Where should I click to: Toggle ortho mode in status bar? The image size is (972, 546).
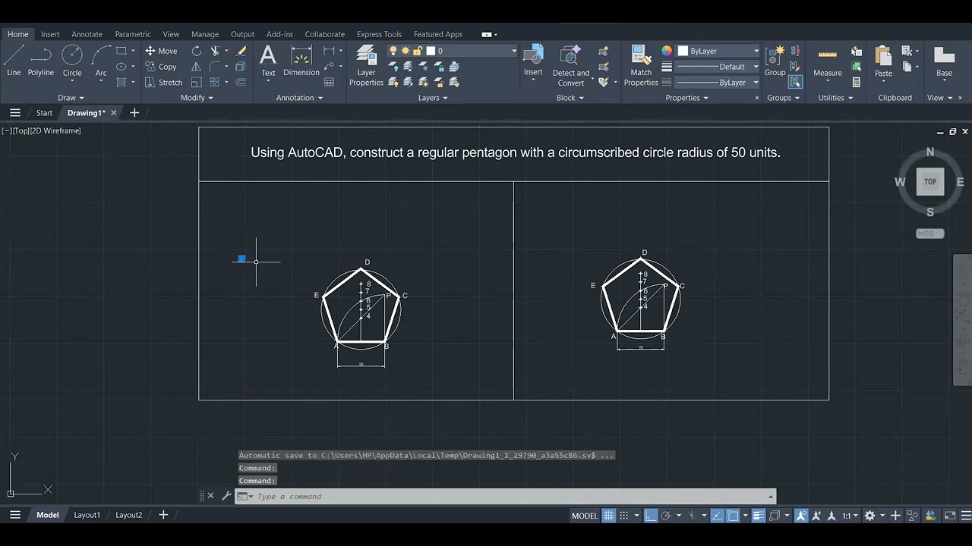651,516
